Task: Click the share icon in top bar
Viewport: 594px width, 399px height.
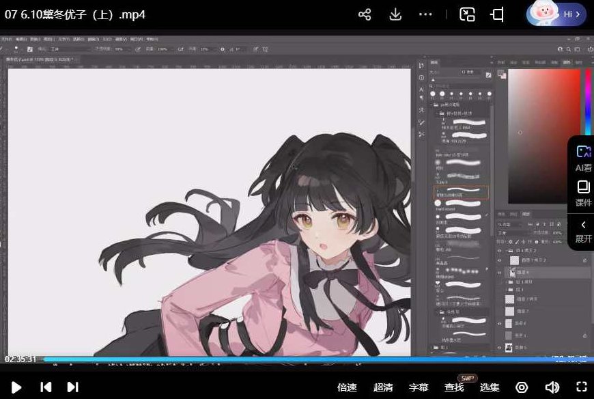Action: coord(365,14)
